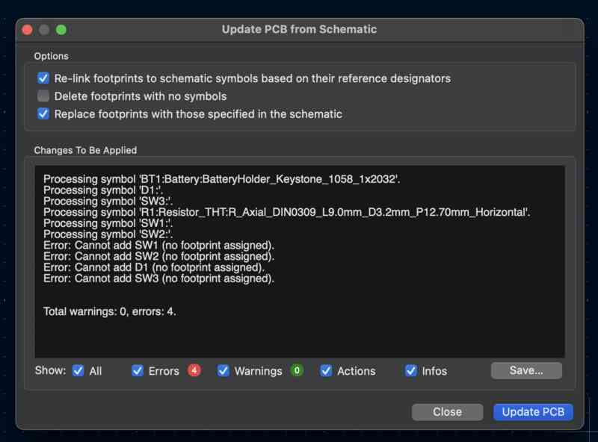Turn off the Infos filter checkbox
This screenshot has height=442, width=598.
click(x=411, y=371)
